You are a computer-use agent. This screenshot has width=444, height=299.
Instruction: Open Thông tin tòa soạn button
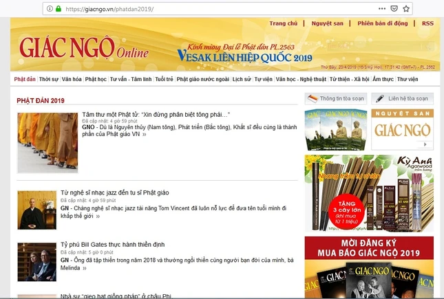[334, 99]
